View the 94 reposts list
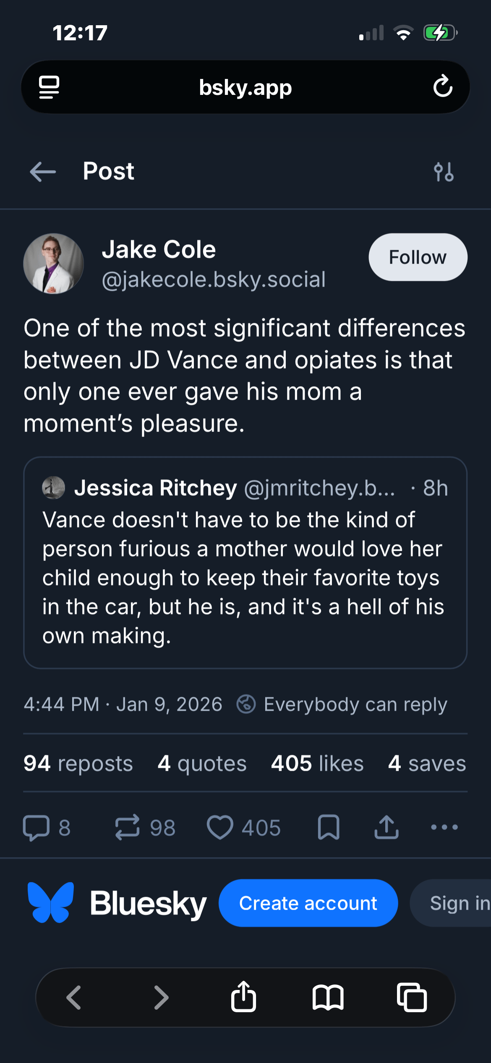Screen dimensions: 491x1063 (x=78, y=763)
